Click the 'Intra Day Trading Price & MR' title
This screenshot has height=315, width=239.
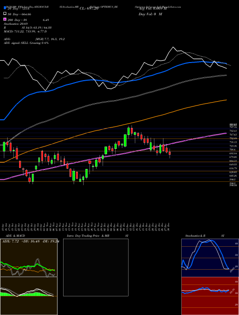point(88,236)
